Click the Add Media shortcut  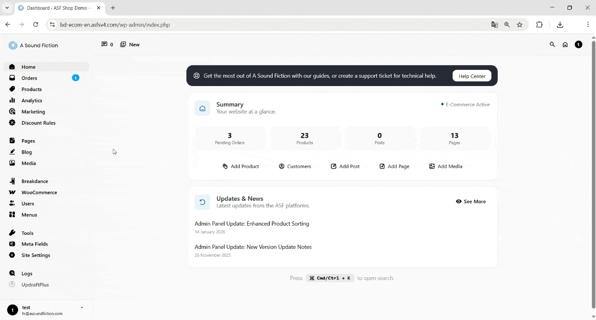(446, 166)
